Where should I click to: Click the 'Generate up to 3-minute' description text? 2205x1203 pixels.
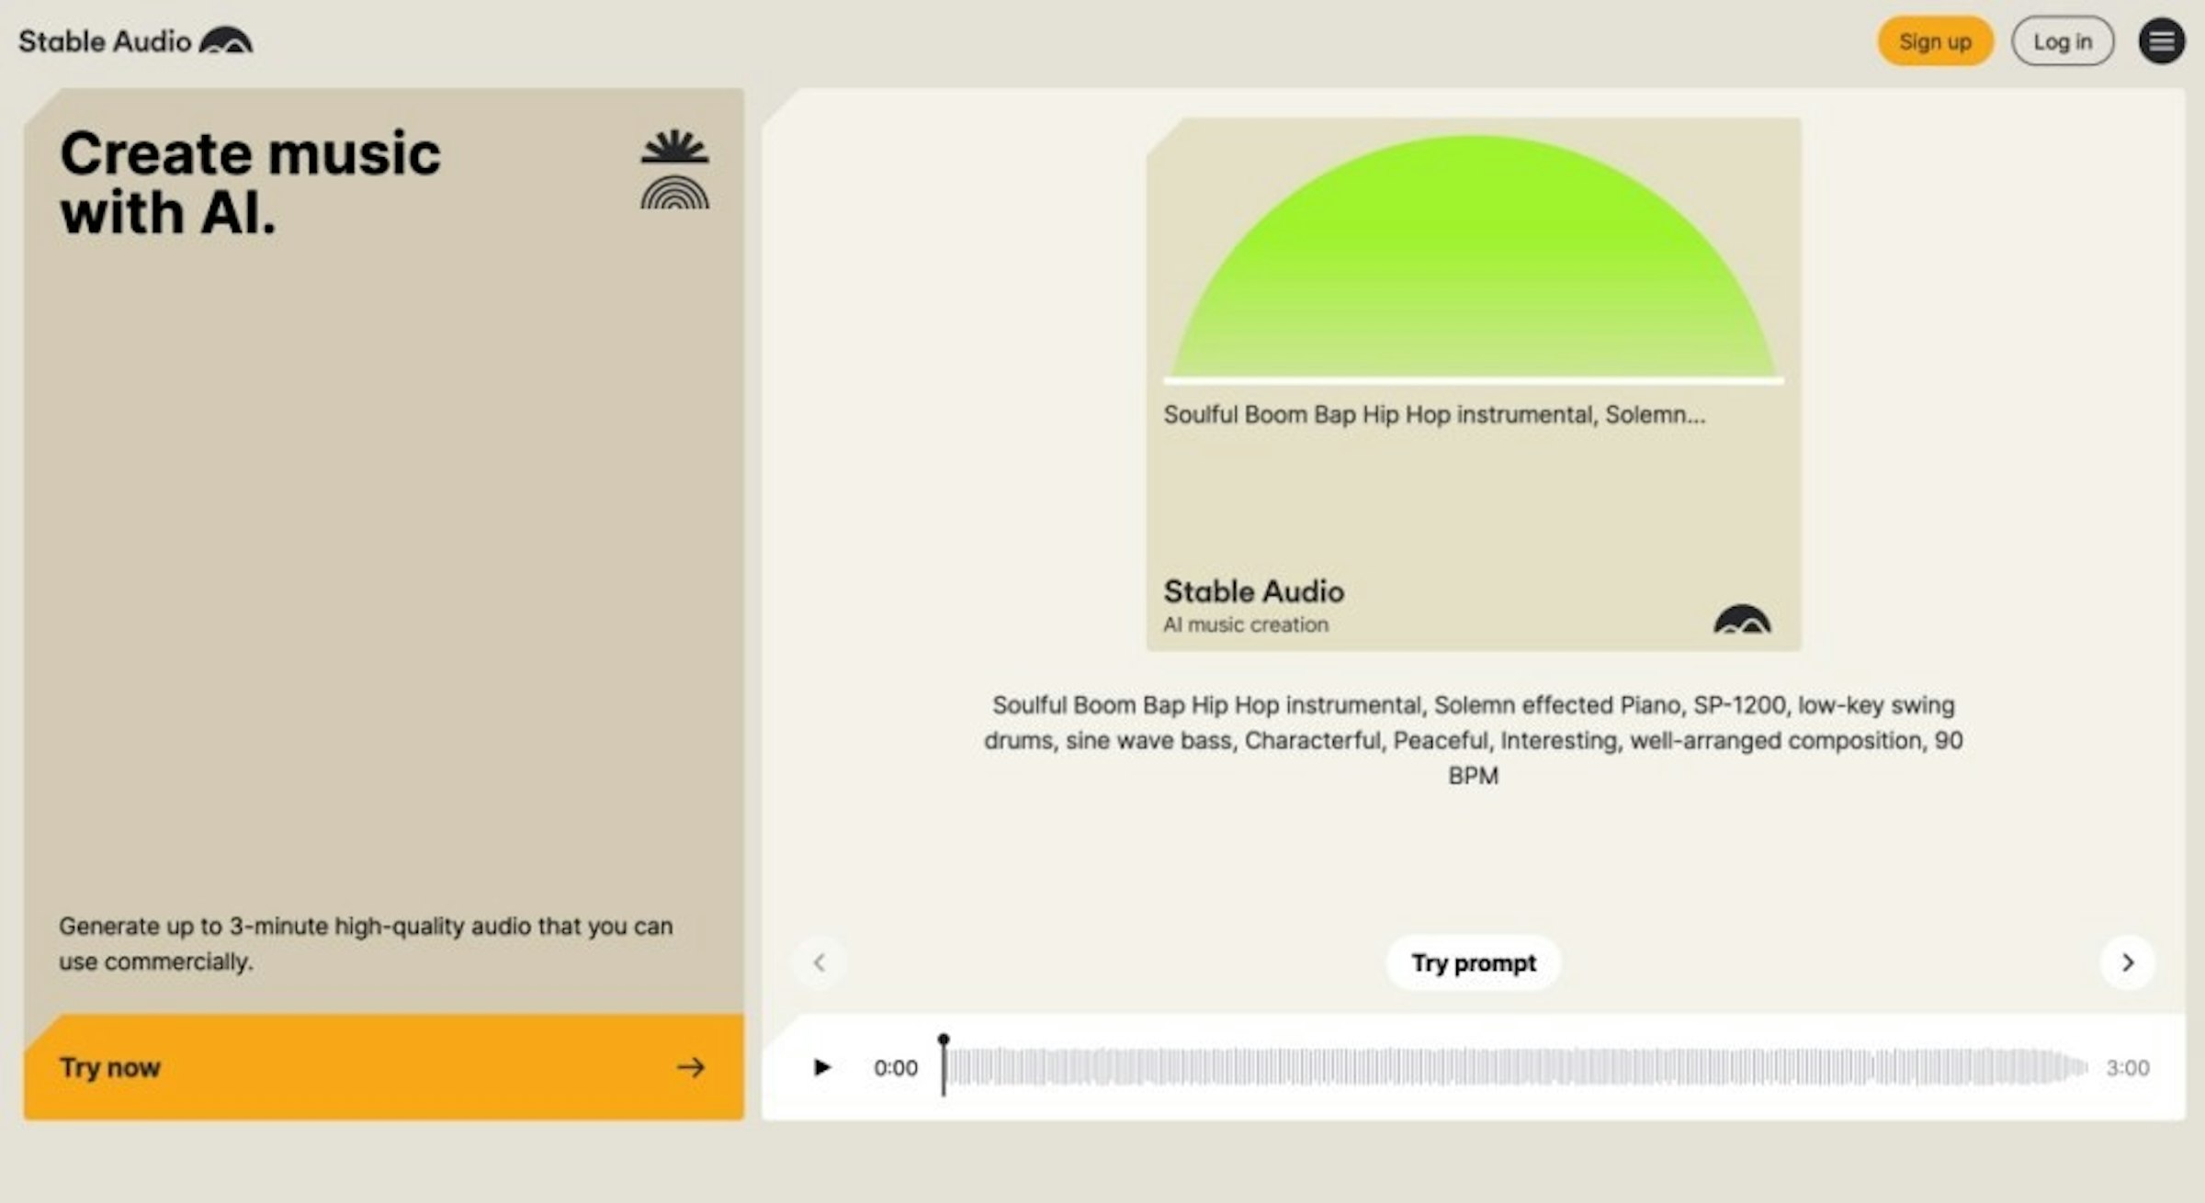click(366, 943)
